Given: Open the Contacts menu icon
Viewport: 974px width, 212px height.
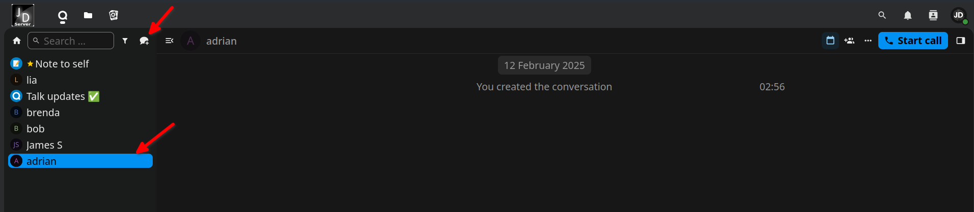Looking at the screenshot, I should coord(933,15).
